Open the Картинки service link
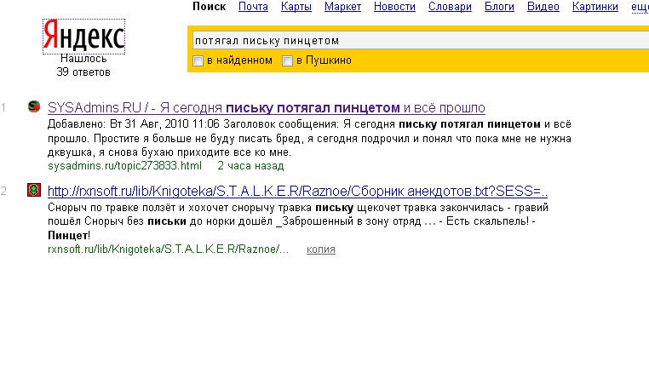The width and height of the screenshot is (649, 384). coord(595,7)
